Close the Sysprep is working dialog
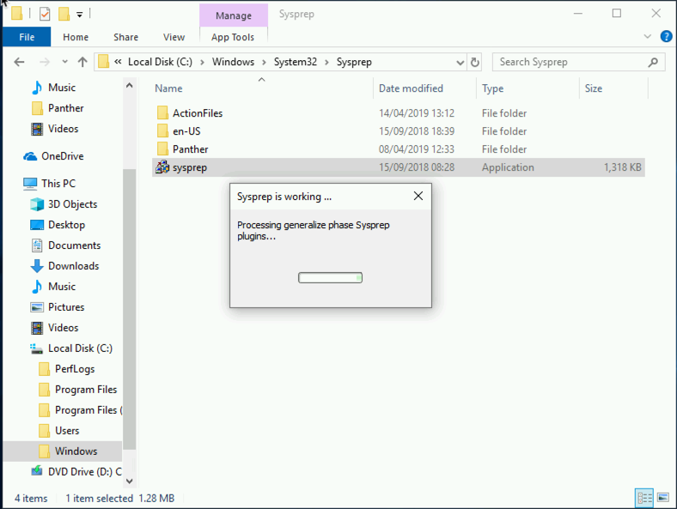This screenshot has height=509, width=677. point(418,196)
